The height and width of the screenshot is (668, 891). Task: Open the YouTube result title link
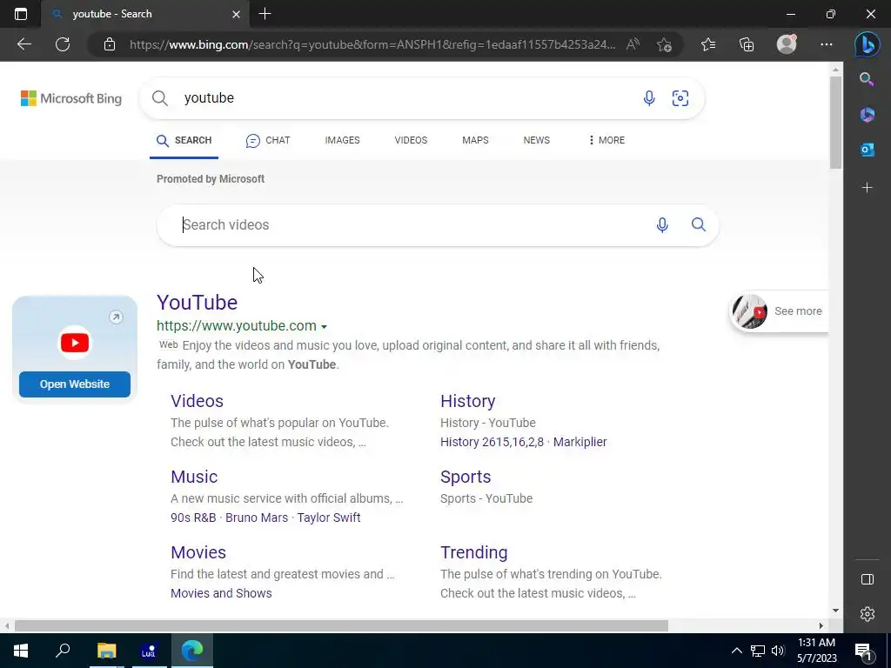click(198, 303)
